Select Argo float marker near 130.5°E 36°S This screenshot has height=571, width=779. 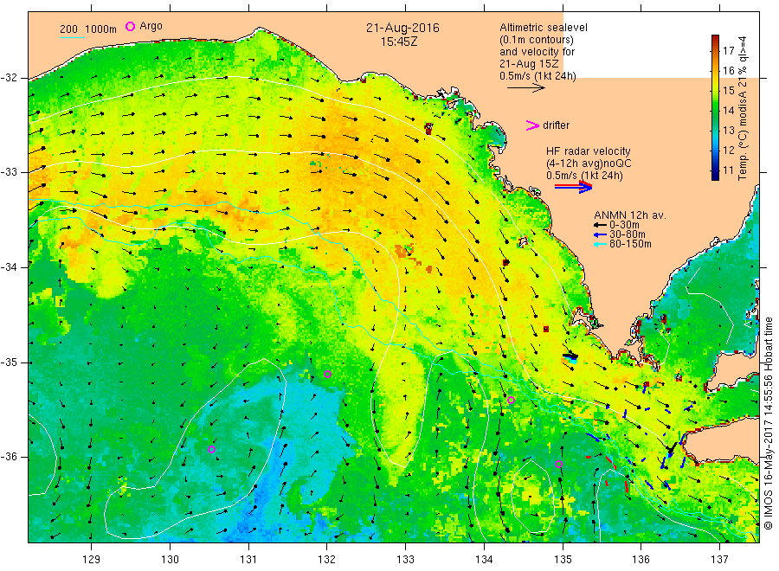(211, 449)
